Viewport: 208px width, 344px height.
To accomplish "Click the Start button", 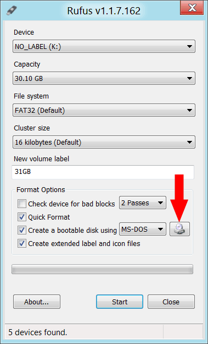I will pyautogui.click(x=120, y=302).
